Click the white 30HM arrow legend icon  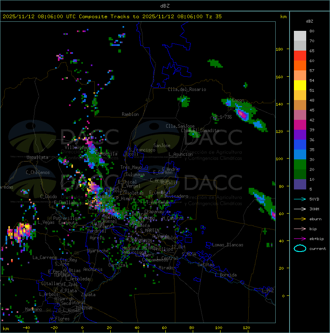pos(300,209)
